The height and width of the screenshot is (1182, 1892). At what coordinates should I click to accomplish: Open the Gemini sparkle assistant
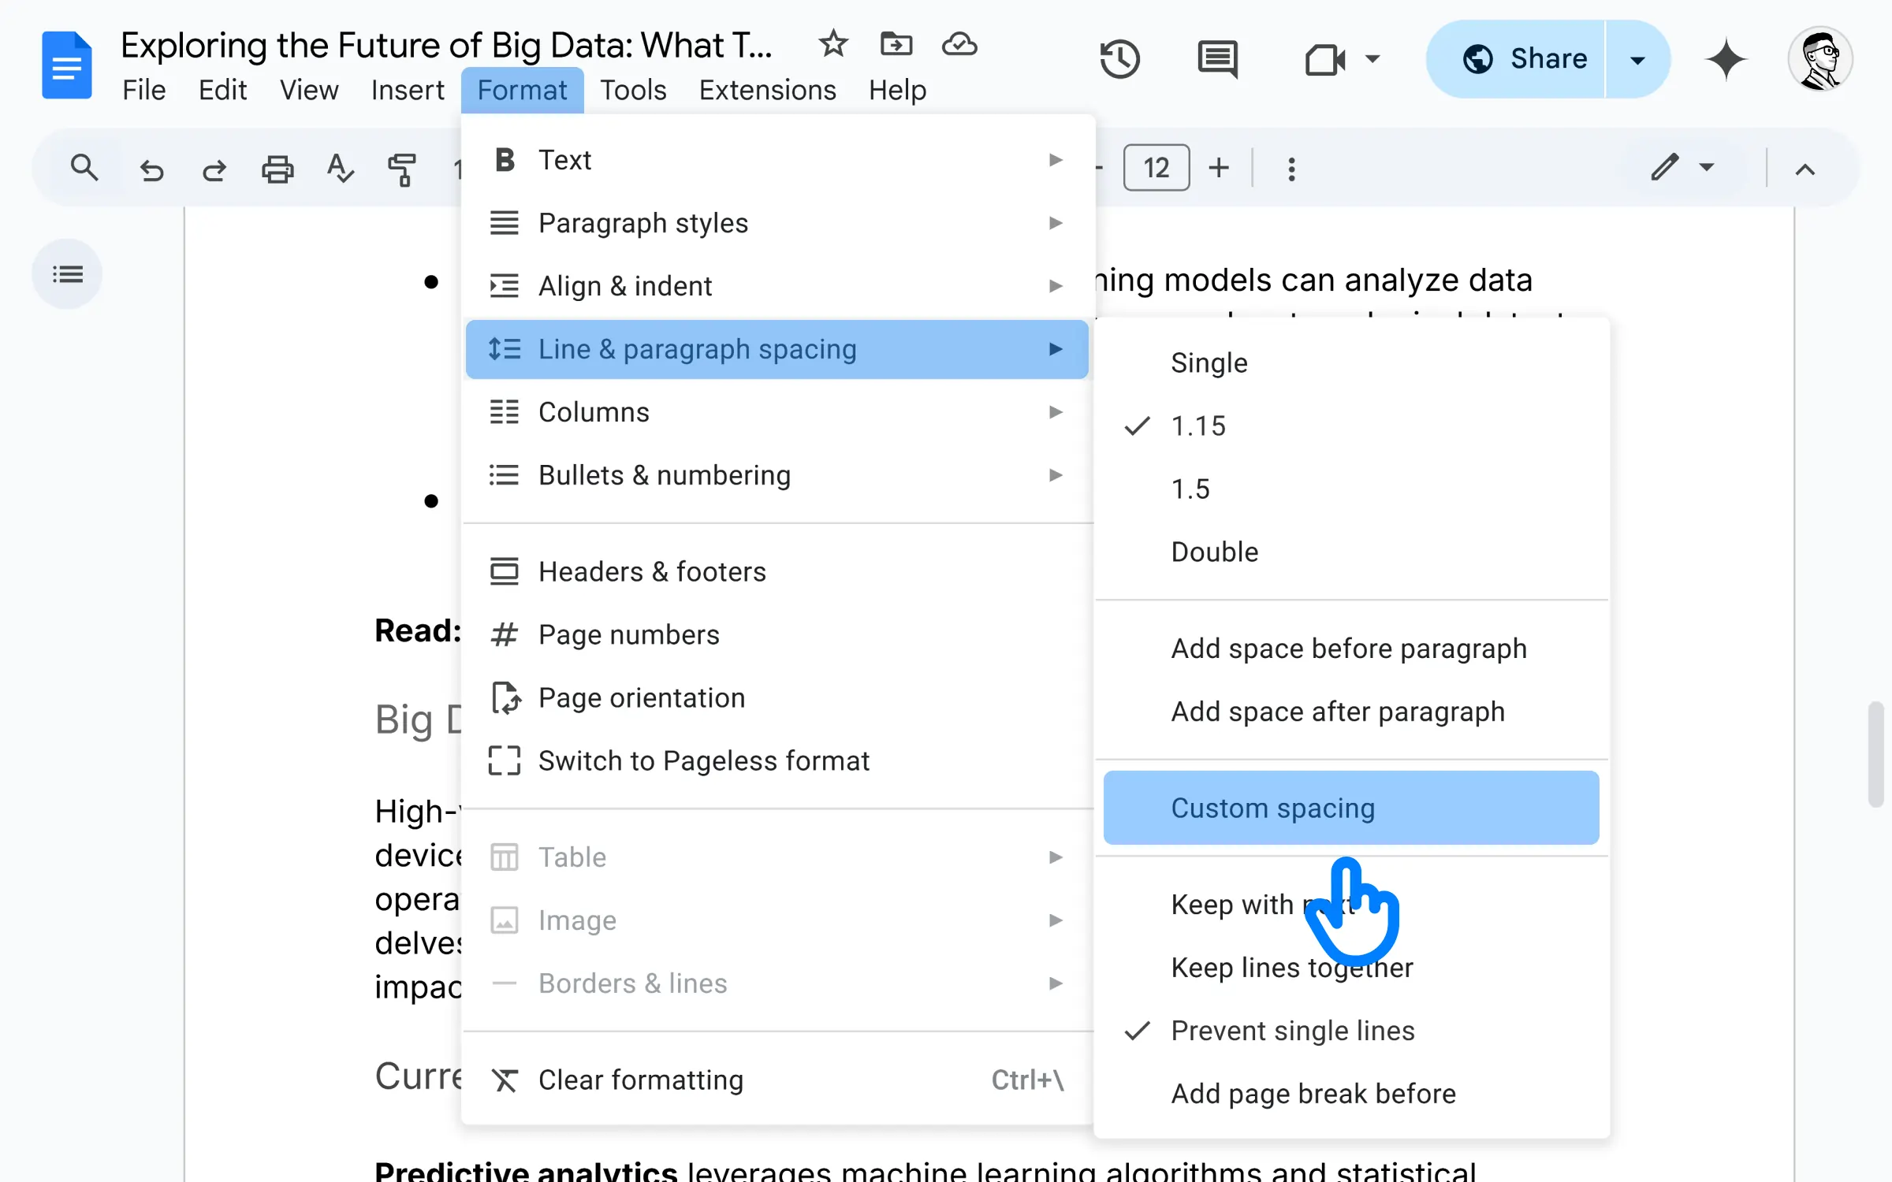coord(1726,59)
